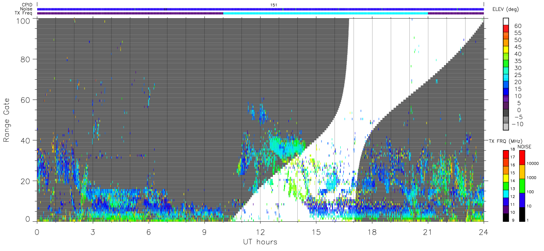Click the NOISE legend title
Image resolution: width=544 pixels, height=251 pixels.
coord(524,147)
